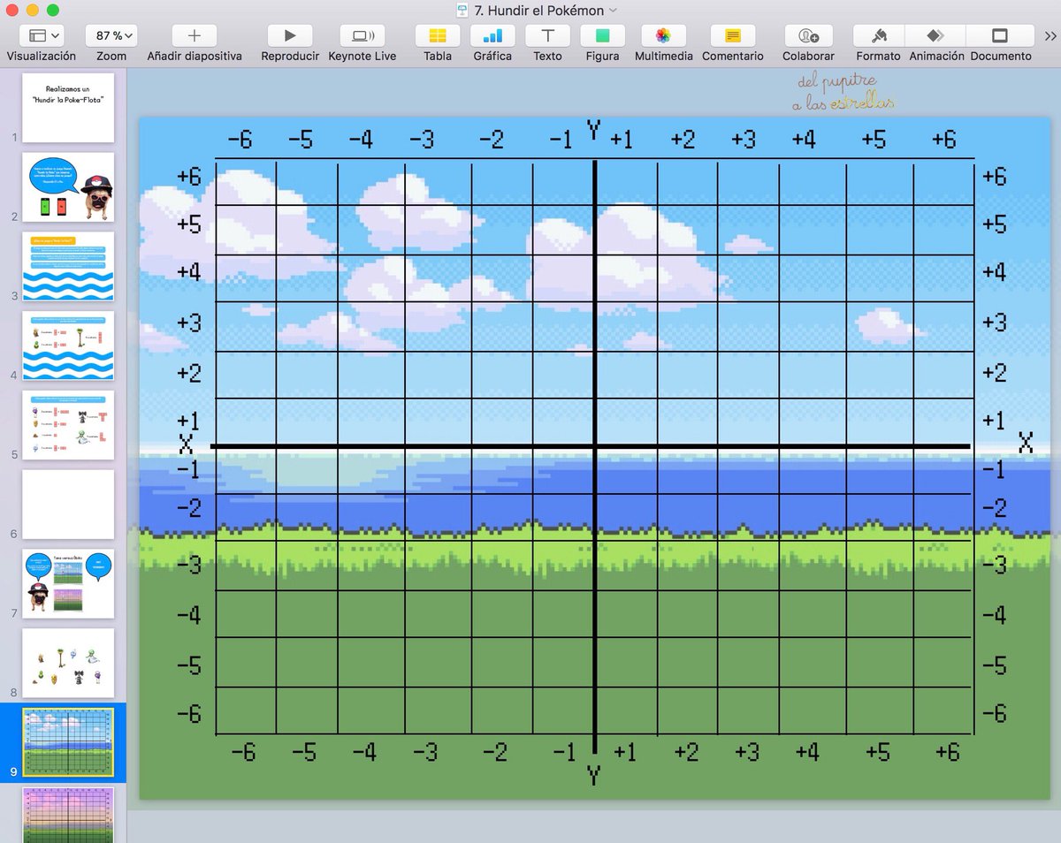Image resolution: width=1061 pixels, height=843 pixels.
Task: Click the Añadir diapositiva plus button
Action: (x=195, y=35)
